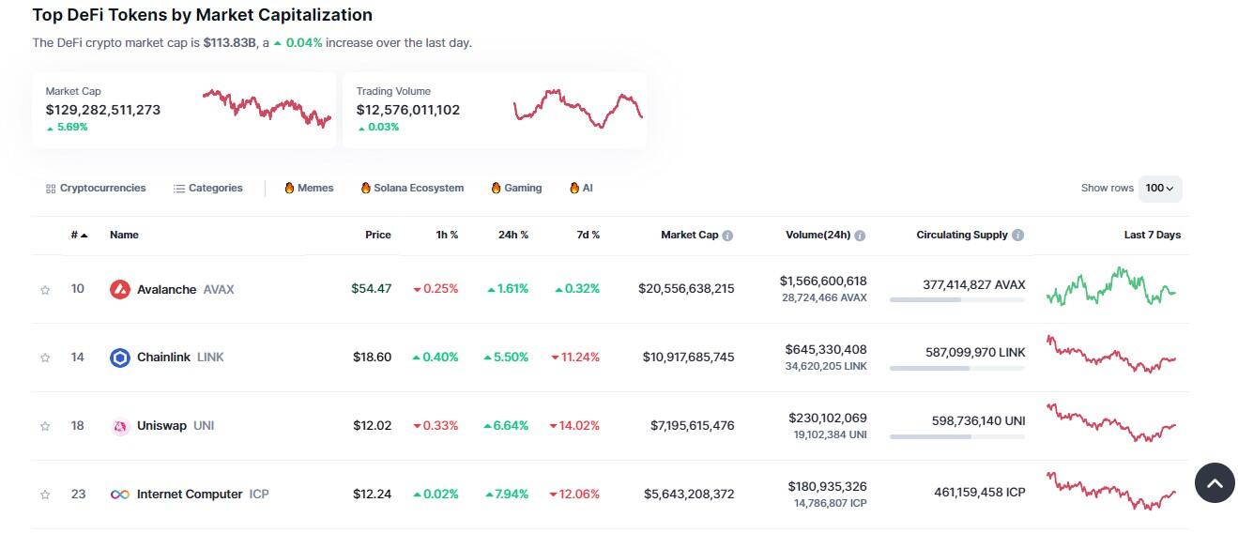The width and height of the screenshot is (1238, 533).
Task: Star Avalanche to add to watchlist
Action: tap(45, 290)
